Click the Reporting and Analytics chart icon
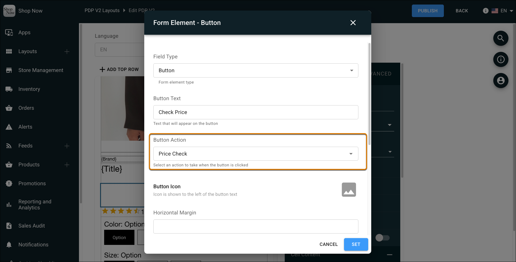Image resolution: width=516 pixels, height=262 pixels. (9, 205)
